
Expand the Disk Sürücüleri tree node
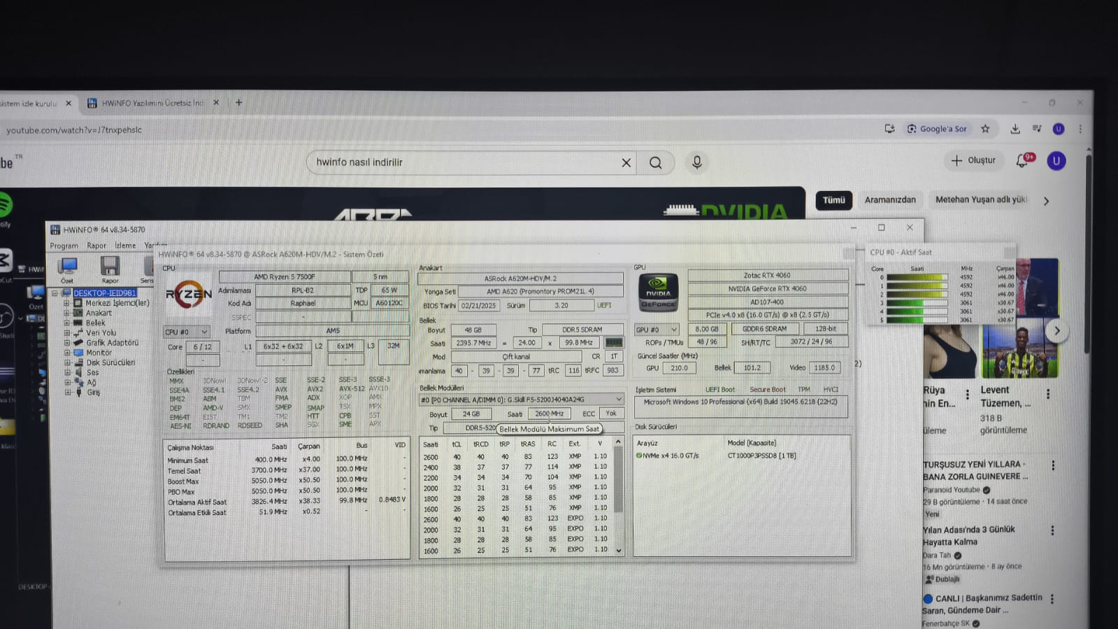(x=67, y=362)
